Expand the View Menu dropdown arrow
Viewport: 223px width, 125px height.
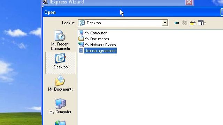205,23
